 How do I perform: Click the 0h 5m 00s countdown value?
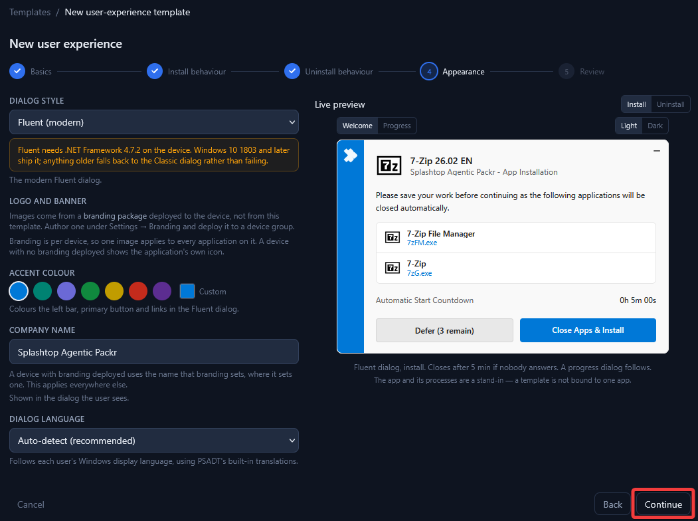(x=638, y=300)
